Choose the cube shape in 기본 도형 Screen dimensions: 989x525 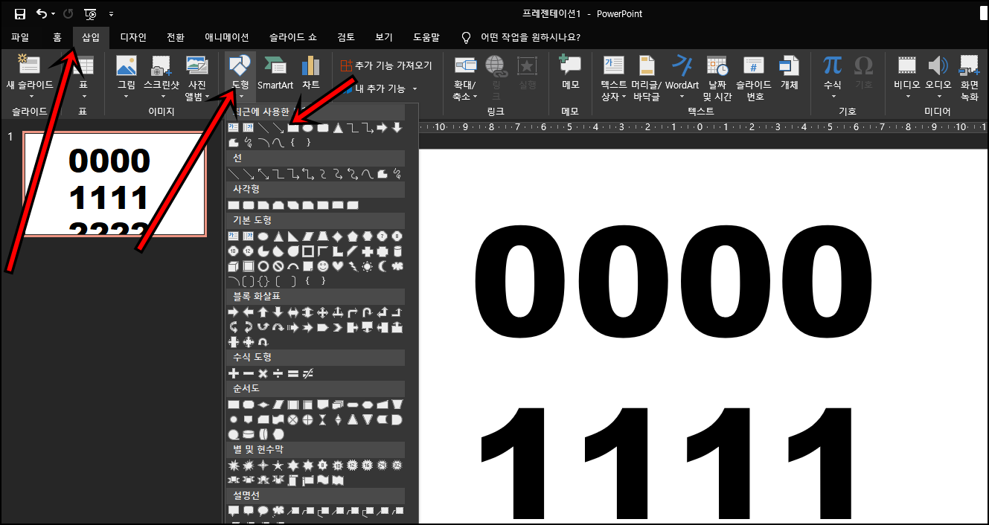coord(233,266)
